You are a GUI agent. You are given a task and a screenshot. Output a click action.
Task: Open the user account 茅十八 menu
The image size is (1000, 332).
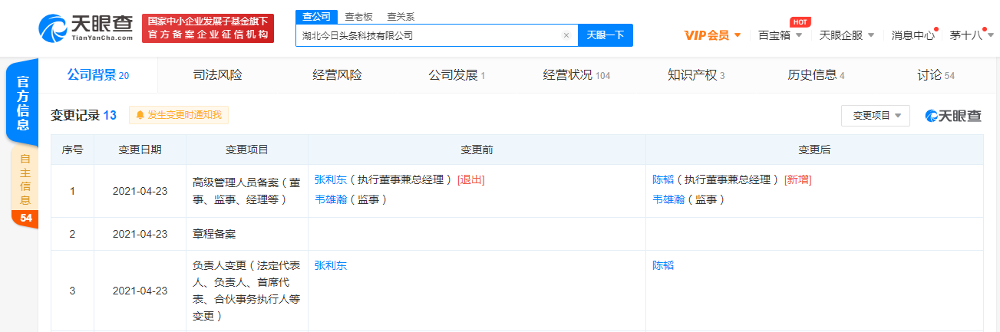point(971,35)
